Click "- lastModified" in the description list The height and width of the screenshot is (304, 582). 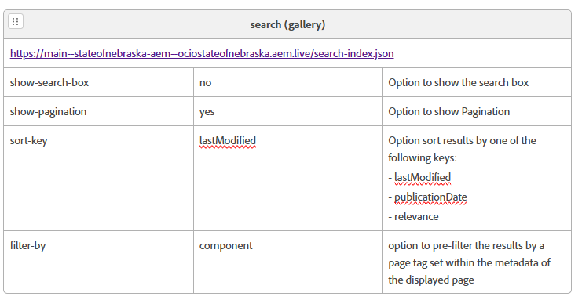(419, 177)
